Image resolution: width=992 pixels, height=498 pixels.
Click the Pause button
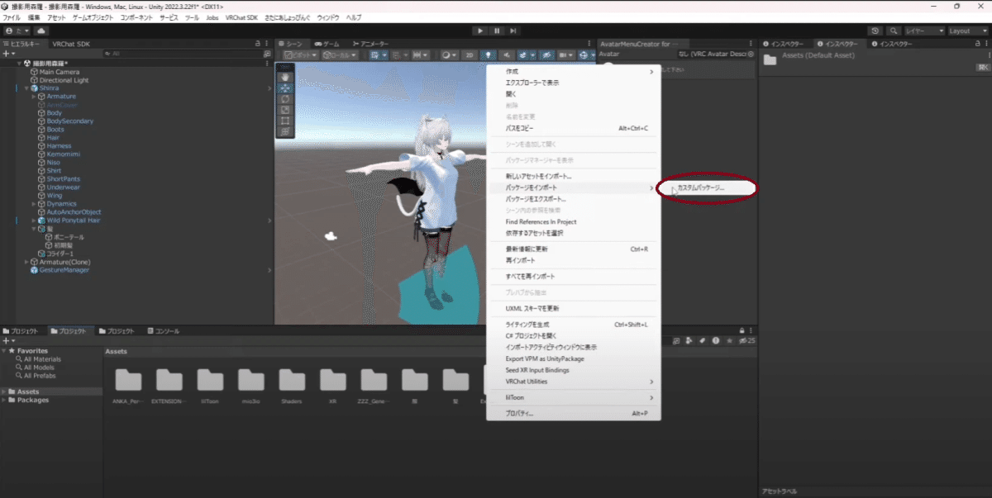pyautogui.click(x=497, y=31)
